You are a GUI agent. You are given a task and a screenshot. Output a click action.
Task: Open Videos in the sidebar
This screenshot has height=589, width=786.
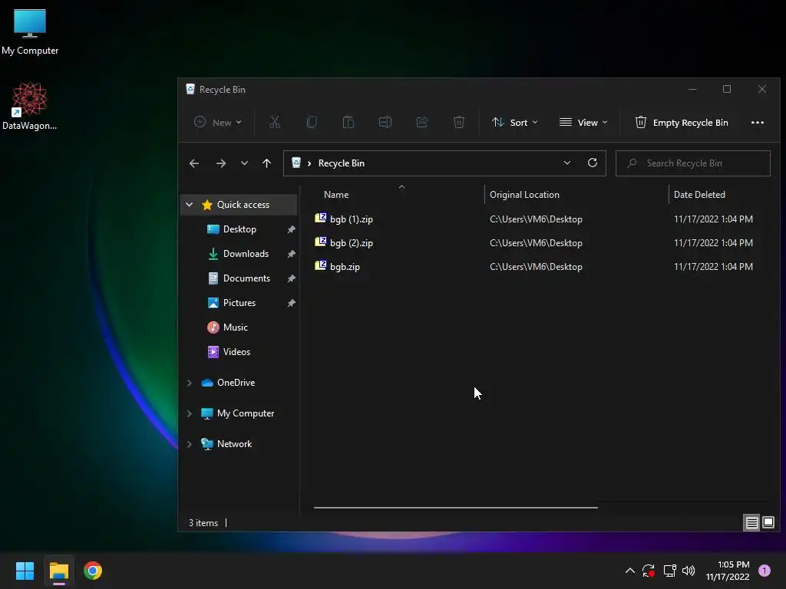[236, 352]
